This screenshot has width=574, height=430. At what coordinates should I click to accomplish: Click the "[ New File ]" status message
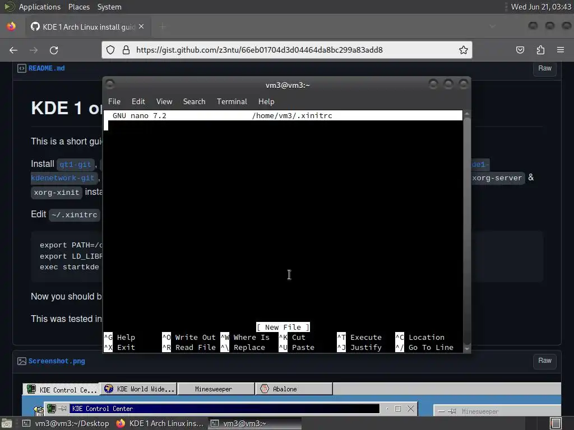point(283,327)
